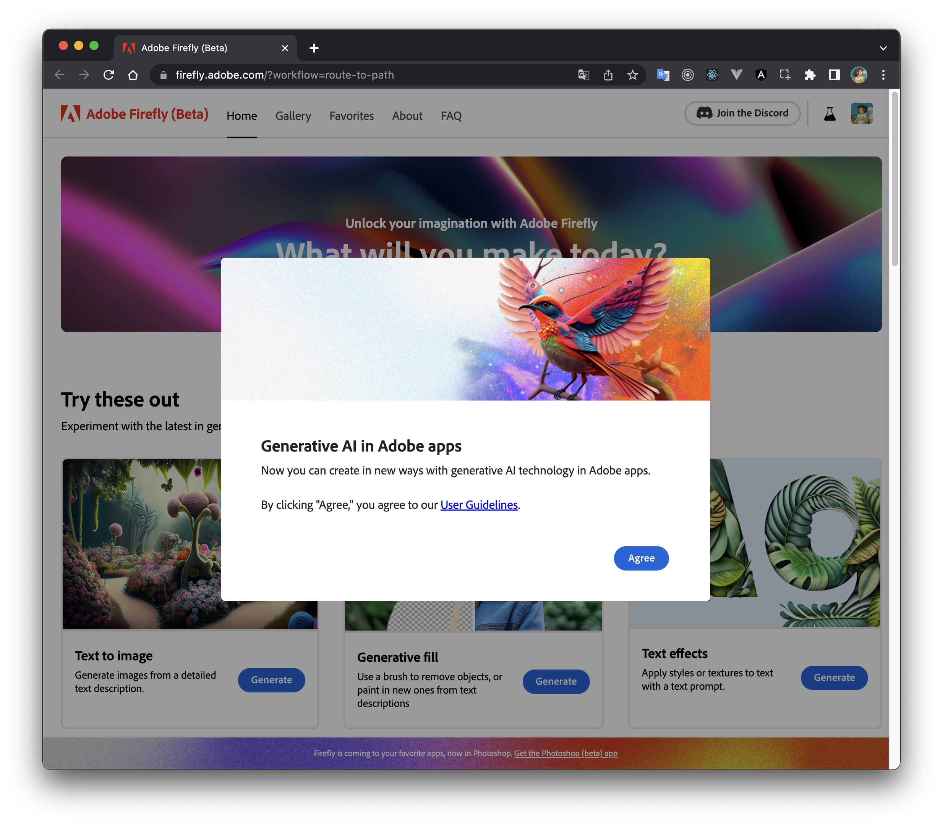Click the beaker labs icon in header
943x826 pixels.
pyautogui.click(x=829, y=113)
